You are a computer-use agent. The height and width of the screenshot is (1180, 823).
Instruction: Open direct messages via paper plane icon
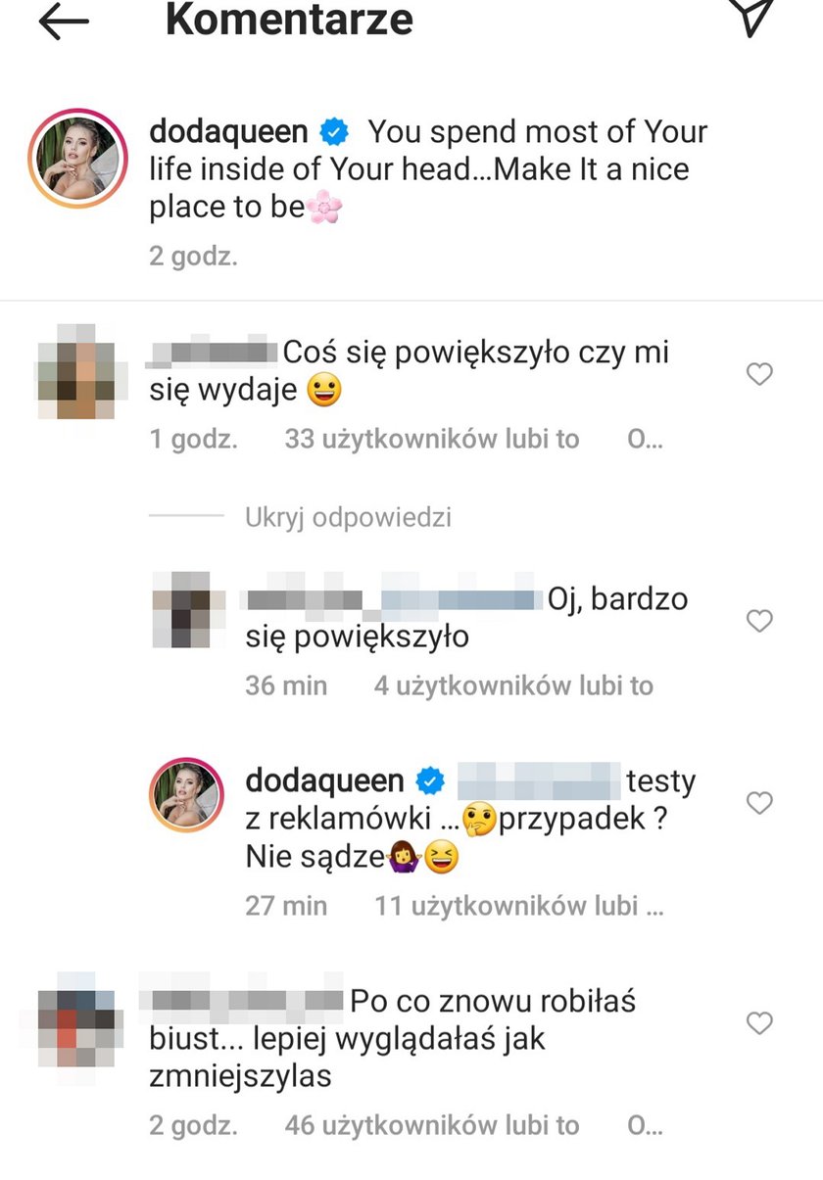pos(752,17)
